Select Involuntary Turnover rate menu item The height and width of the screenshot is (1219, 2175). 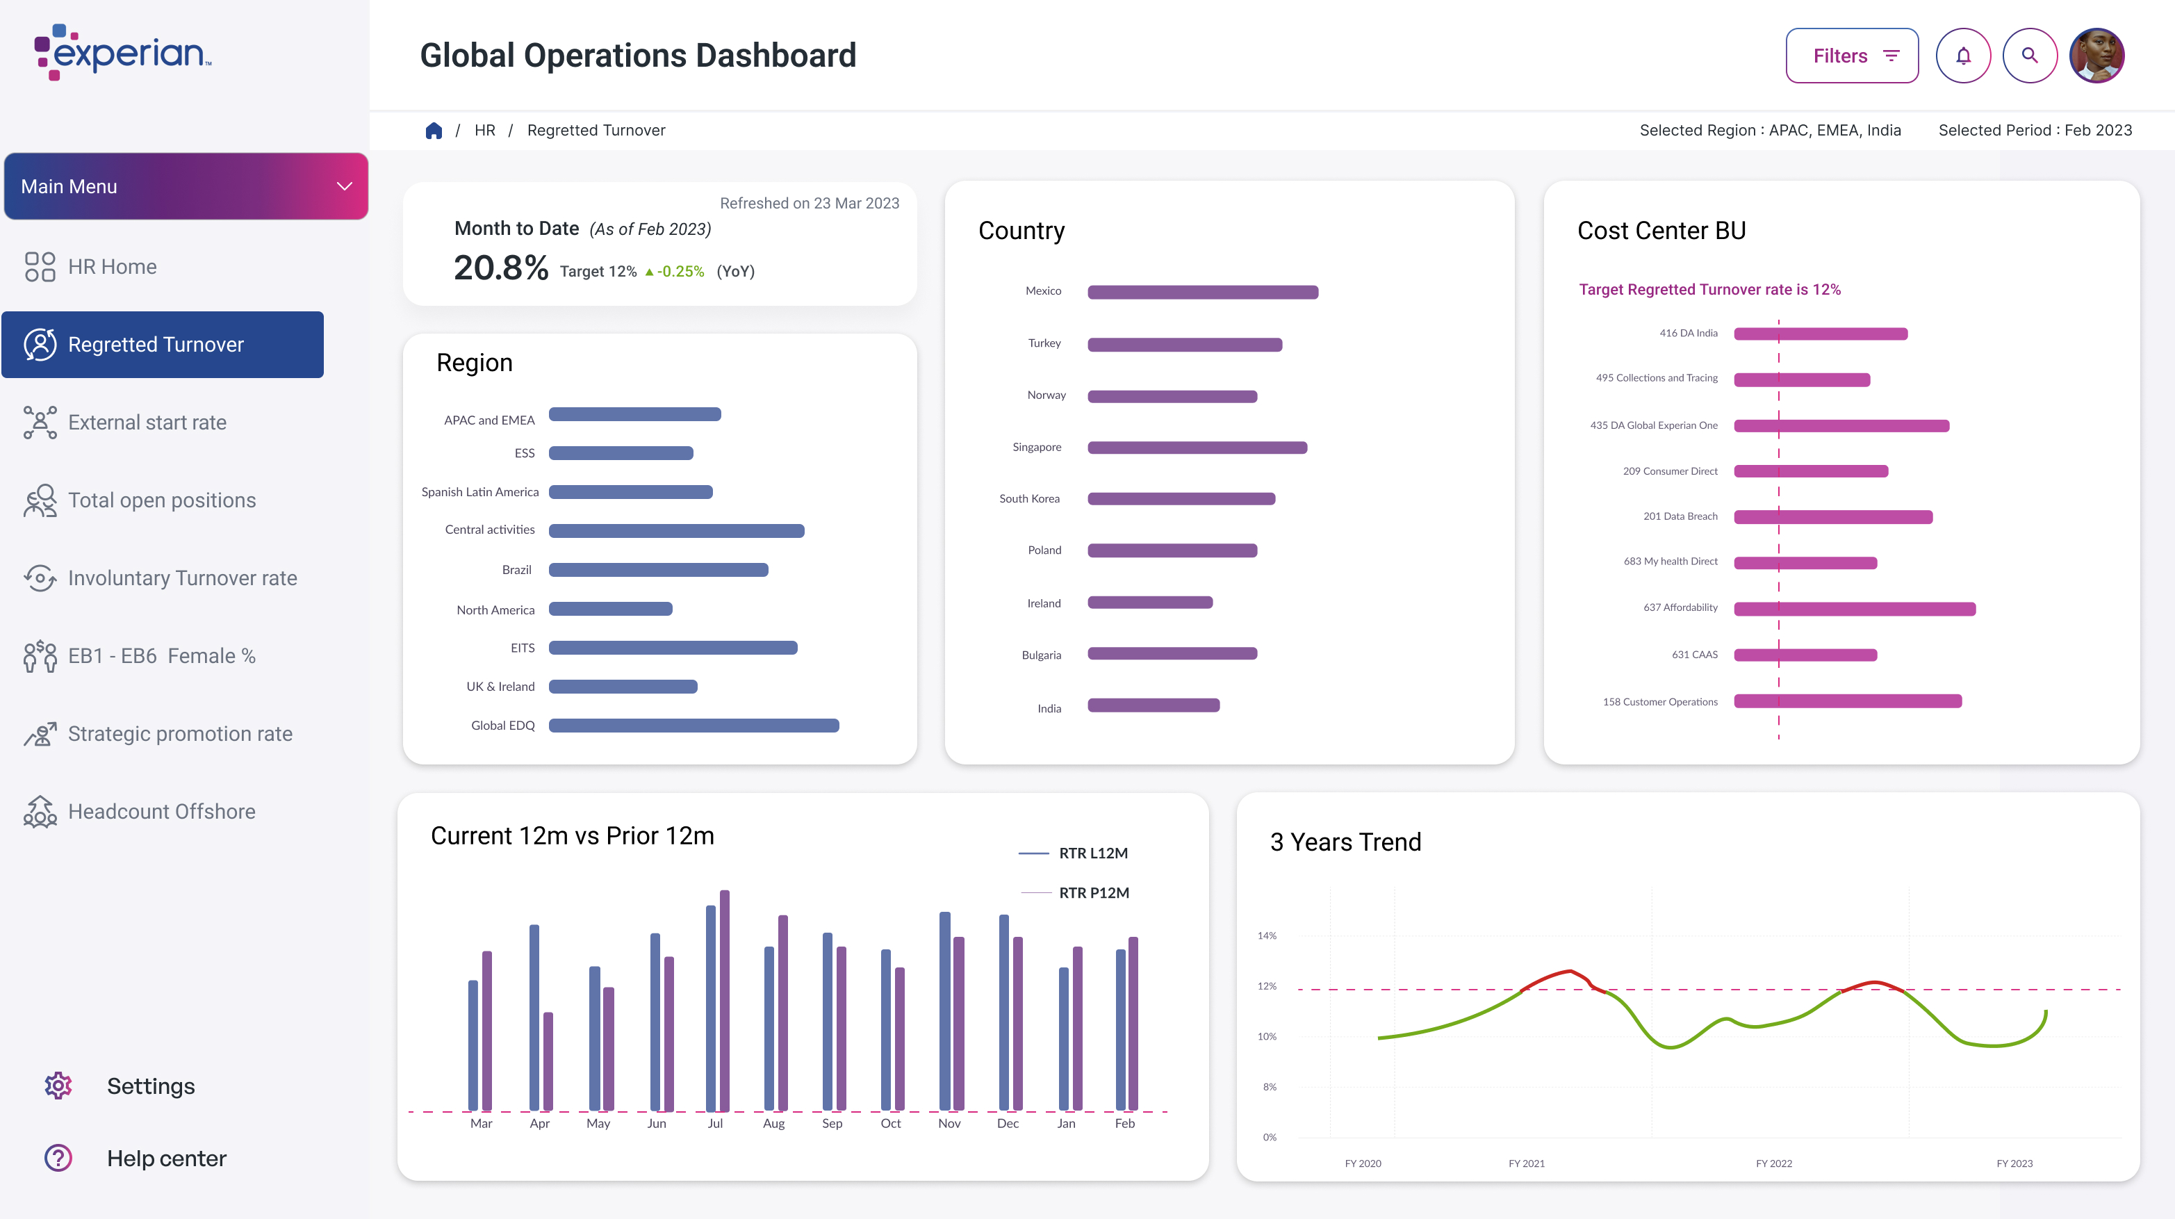[181, 578]
